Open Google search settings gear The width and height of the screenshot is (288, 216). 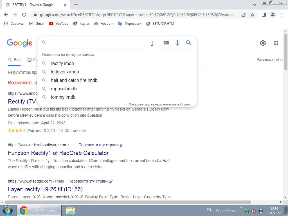[263, 43]
